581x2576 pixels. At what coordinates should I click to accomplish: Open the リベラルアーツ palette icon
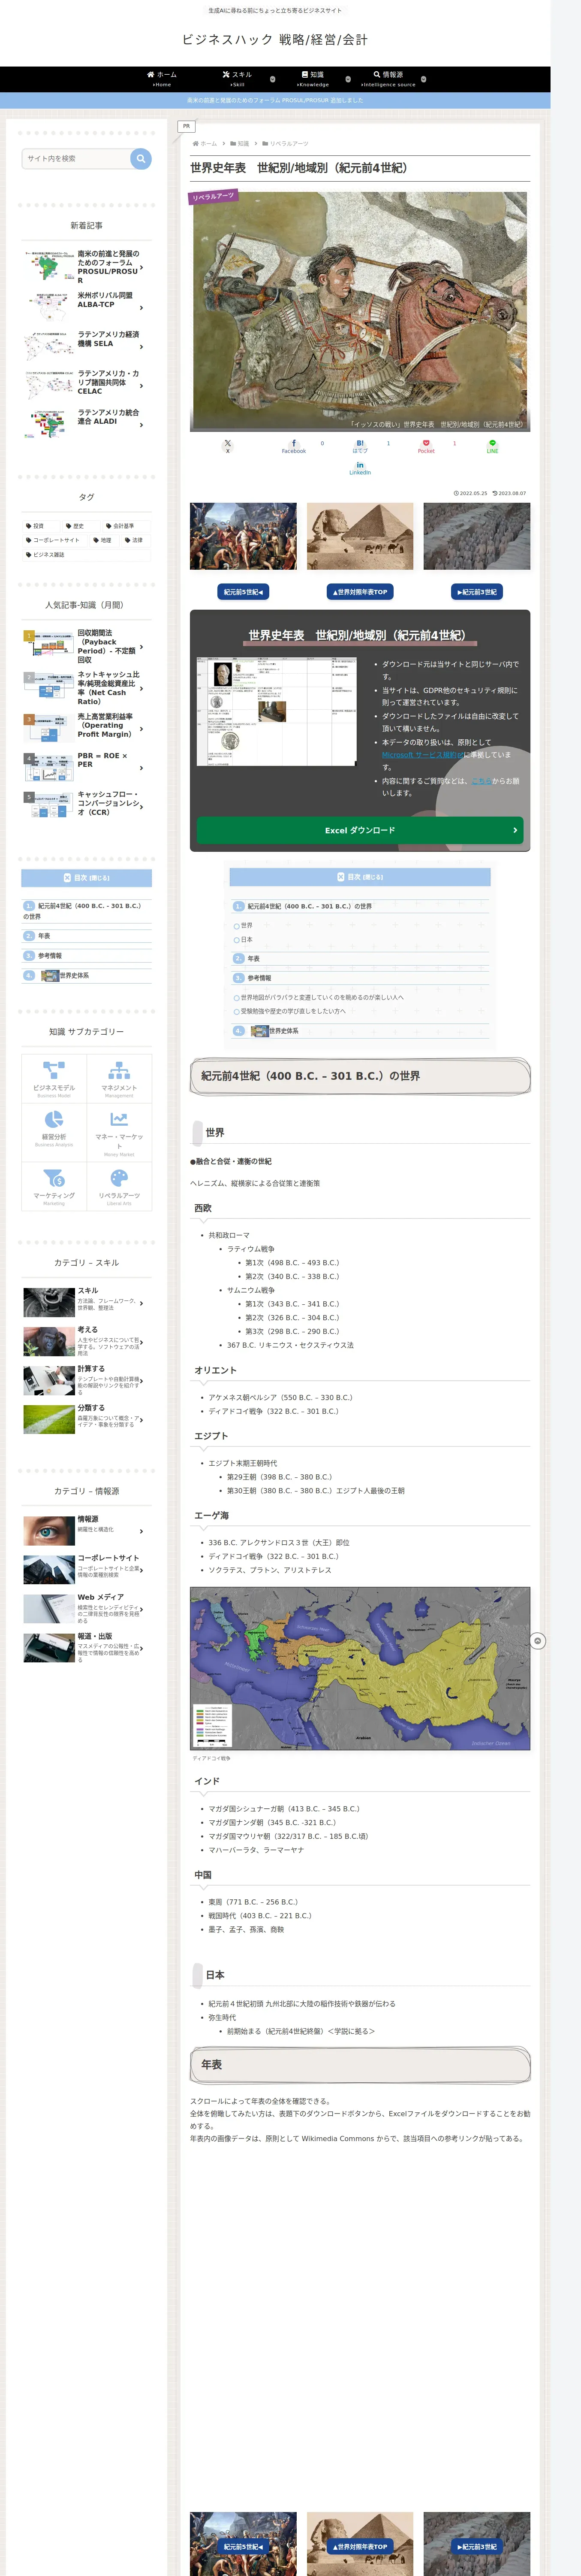tap(119, 1178)
